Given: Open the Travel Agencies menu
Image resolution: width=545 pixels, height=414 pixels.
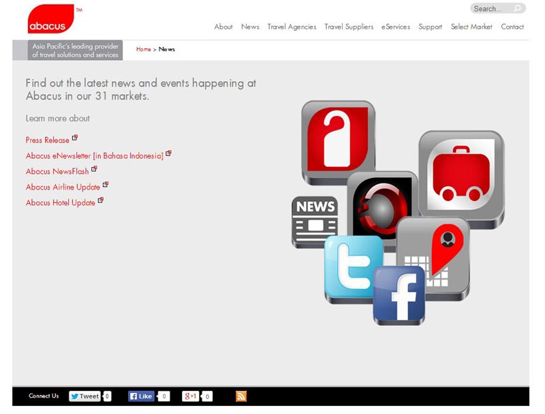Looking at the screenshot, I should 292,27.
